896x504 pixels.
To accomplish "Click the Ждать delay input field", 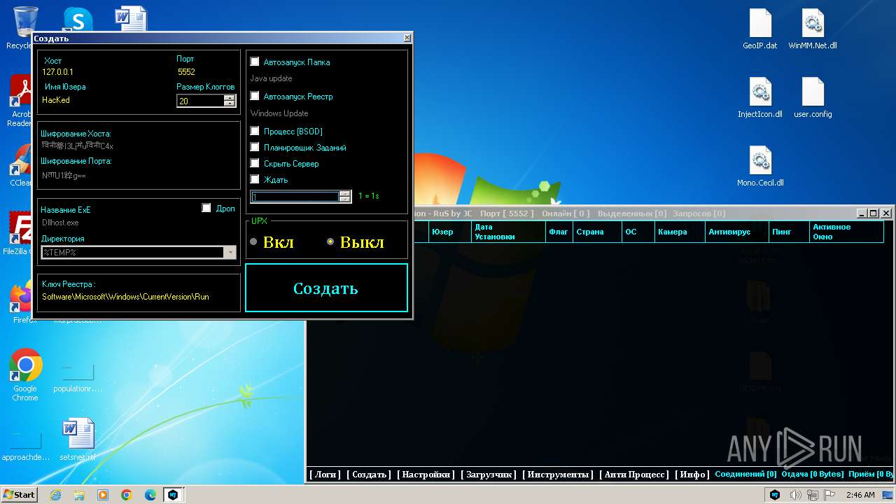I will (295, 197).
